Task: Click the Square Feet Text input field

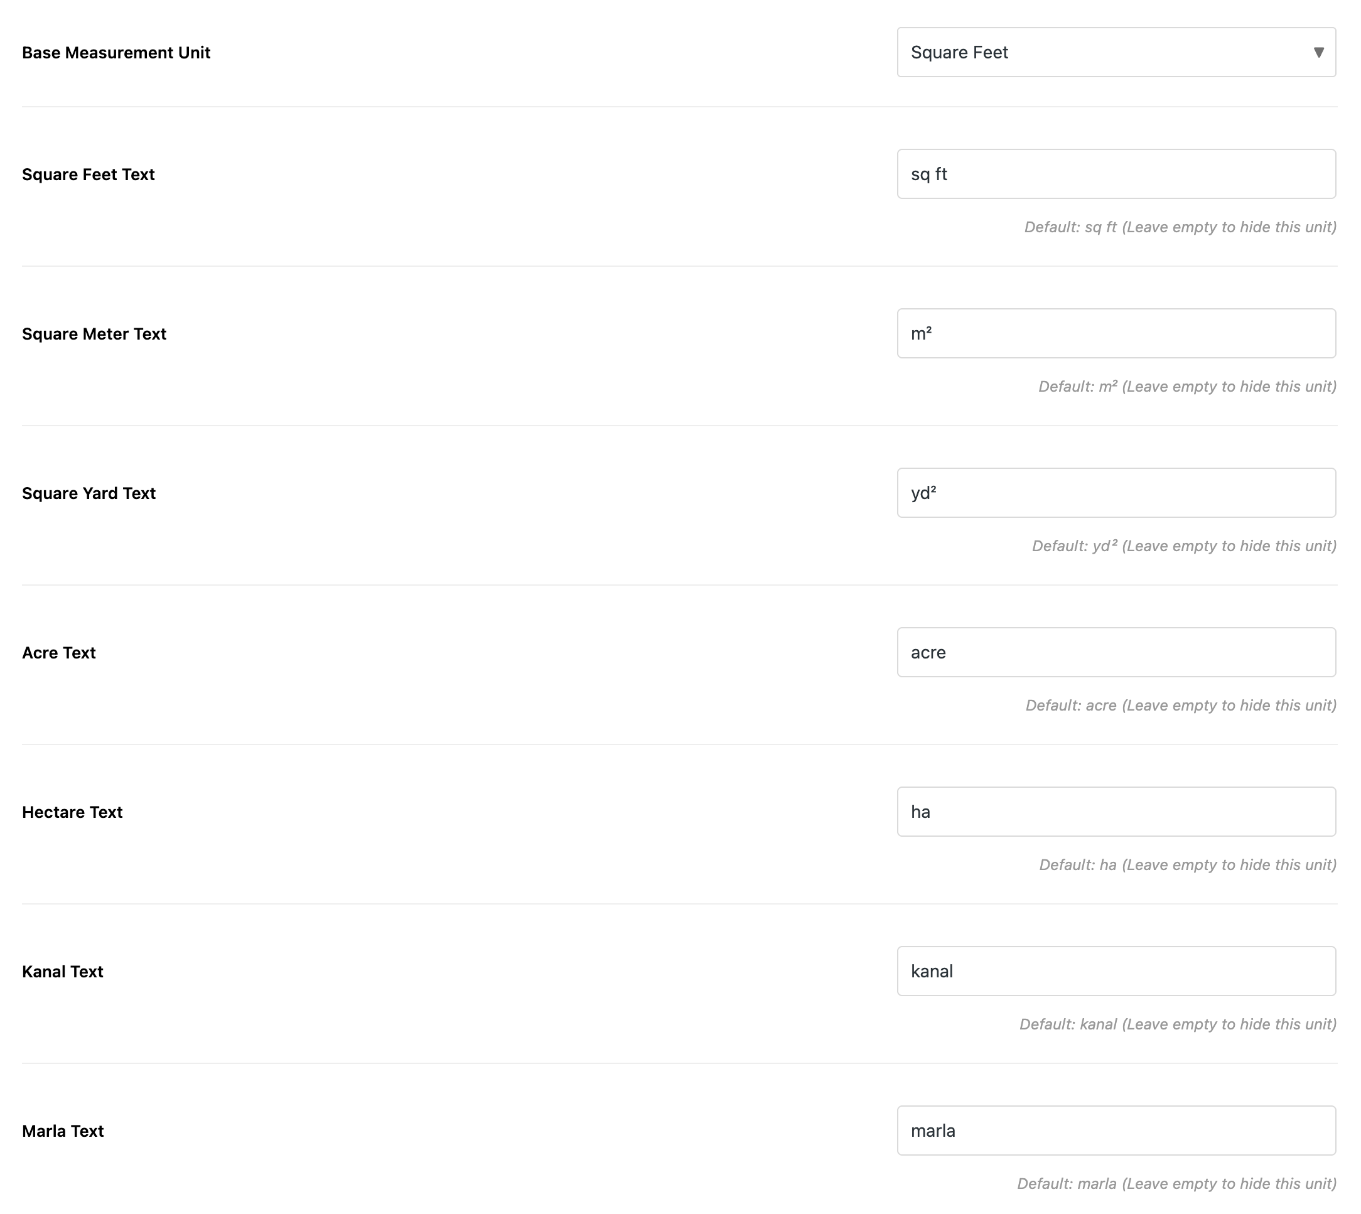Action: [x=1116, y=174]
